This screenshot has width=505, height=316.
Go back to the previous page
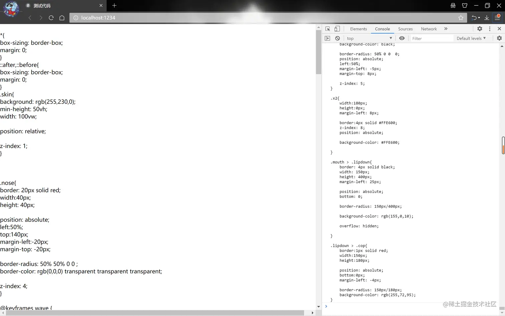(30, 18)
